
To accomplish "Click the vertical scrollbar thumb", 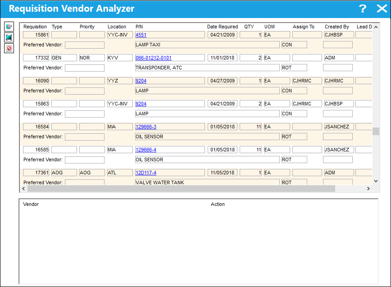I will pos(376,131).
